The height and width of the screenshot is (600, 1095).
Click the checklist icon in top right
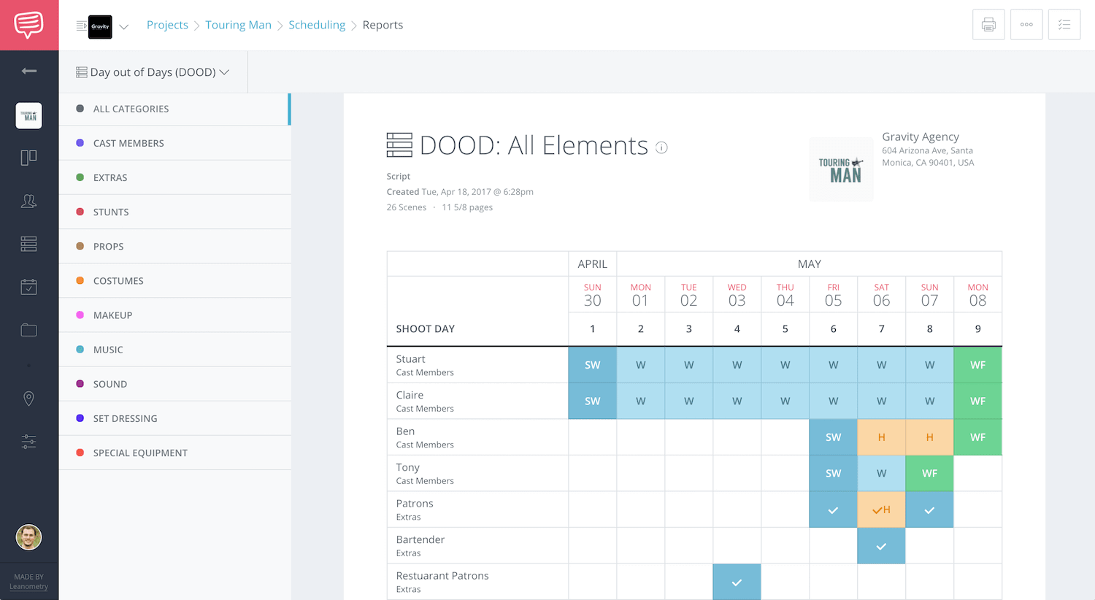pos(1064,25)
